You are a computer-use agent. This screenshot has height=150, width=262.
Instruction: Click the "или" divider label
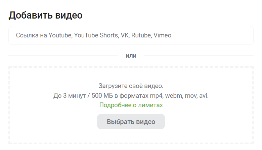[x=131, y=56]
